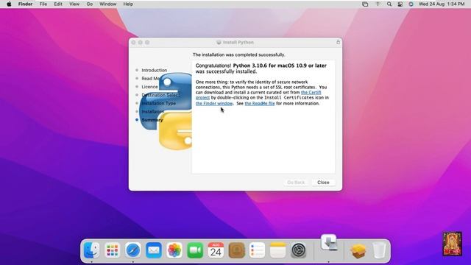471x265 pixels.
Task: Open the Help menu
Action: click(128, 4)
